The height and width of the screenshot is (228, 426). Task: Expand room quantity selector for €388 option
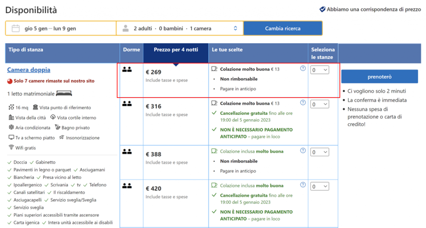click(319, 152)
